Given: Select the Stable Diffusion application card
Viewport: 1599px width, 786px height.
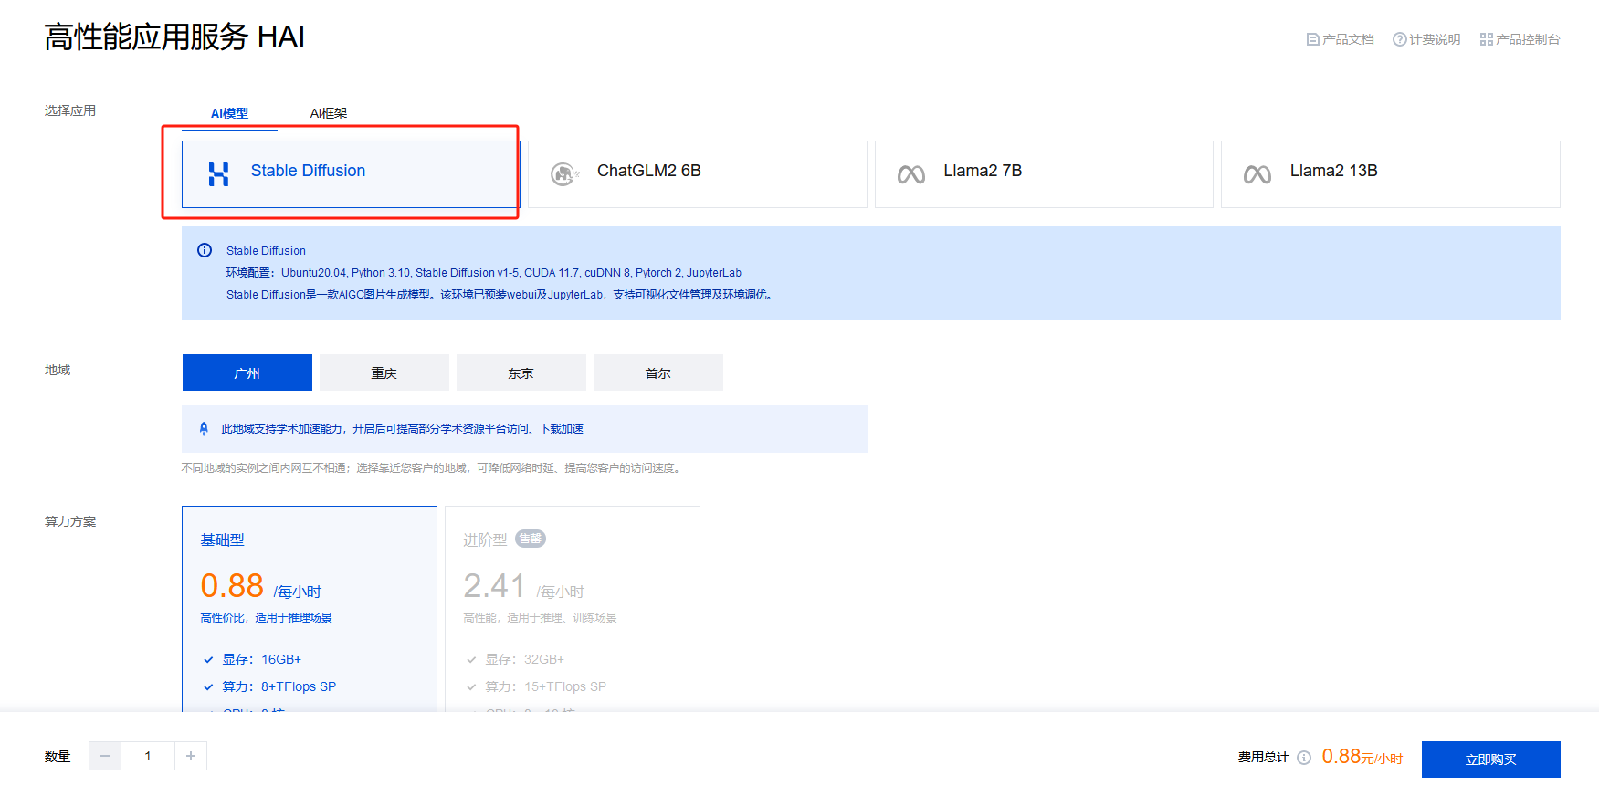Looking at the screenshot, I should click(351, 174).
